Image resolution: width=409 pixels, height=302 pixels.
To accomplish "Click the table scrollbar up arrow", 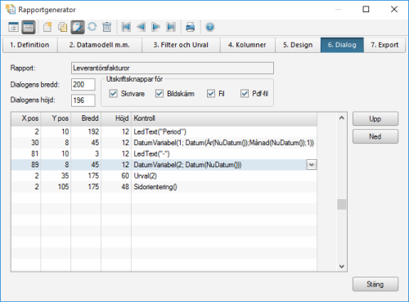I will (x=342, y=118).
